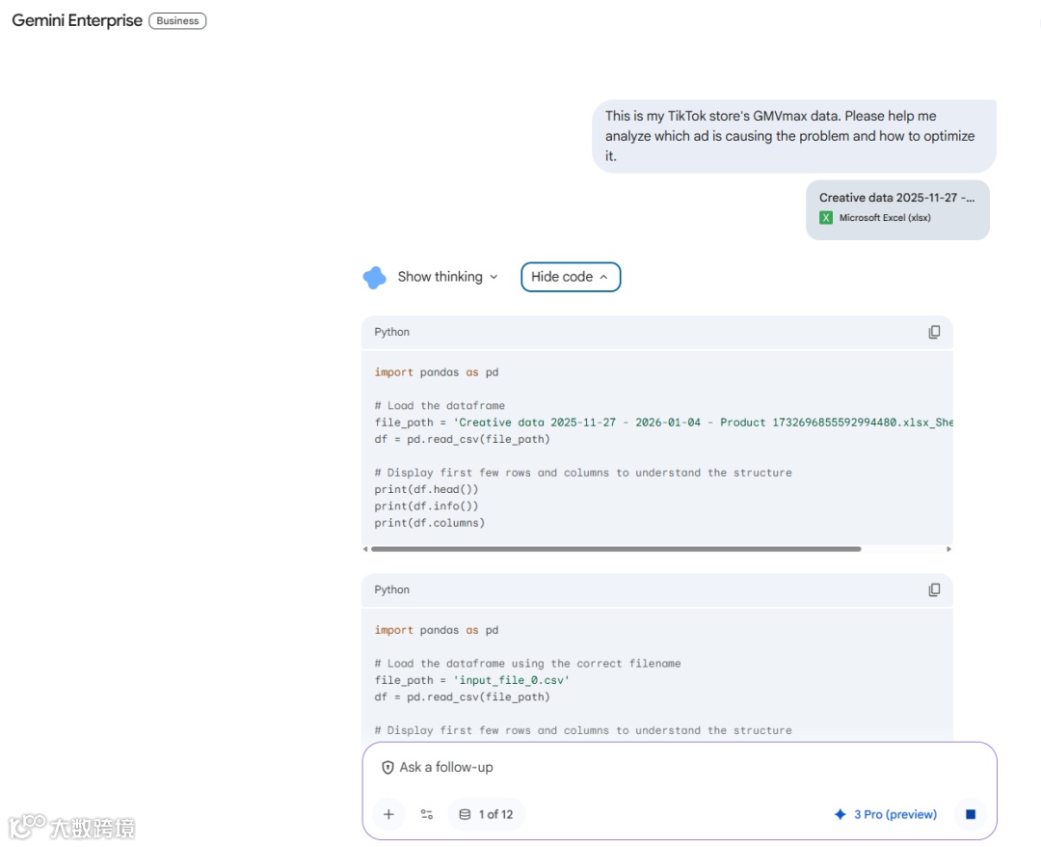Screen dimensions: 1041x847
Task: Click the second code block's Python label
Action: pyautogui.click(x=391, y=590)
